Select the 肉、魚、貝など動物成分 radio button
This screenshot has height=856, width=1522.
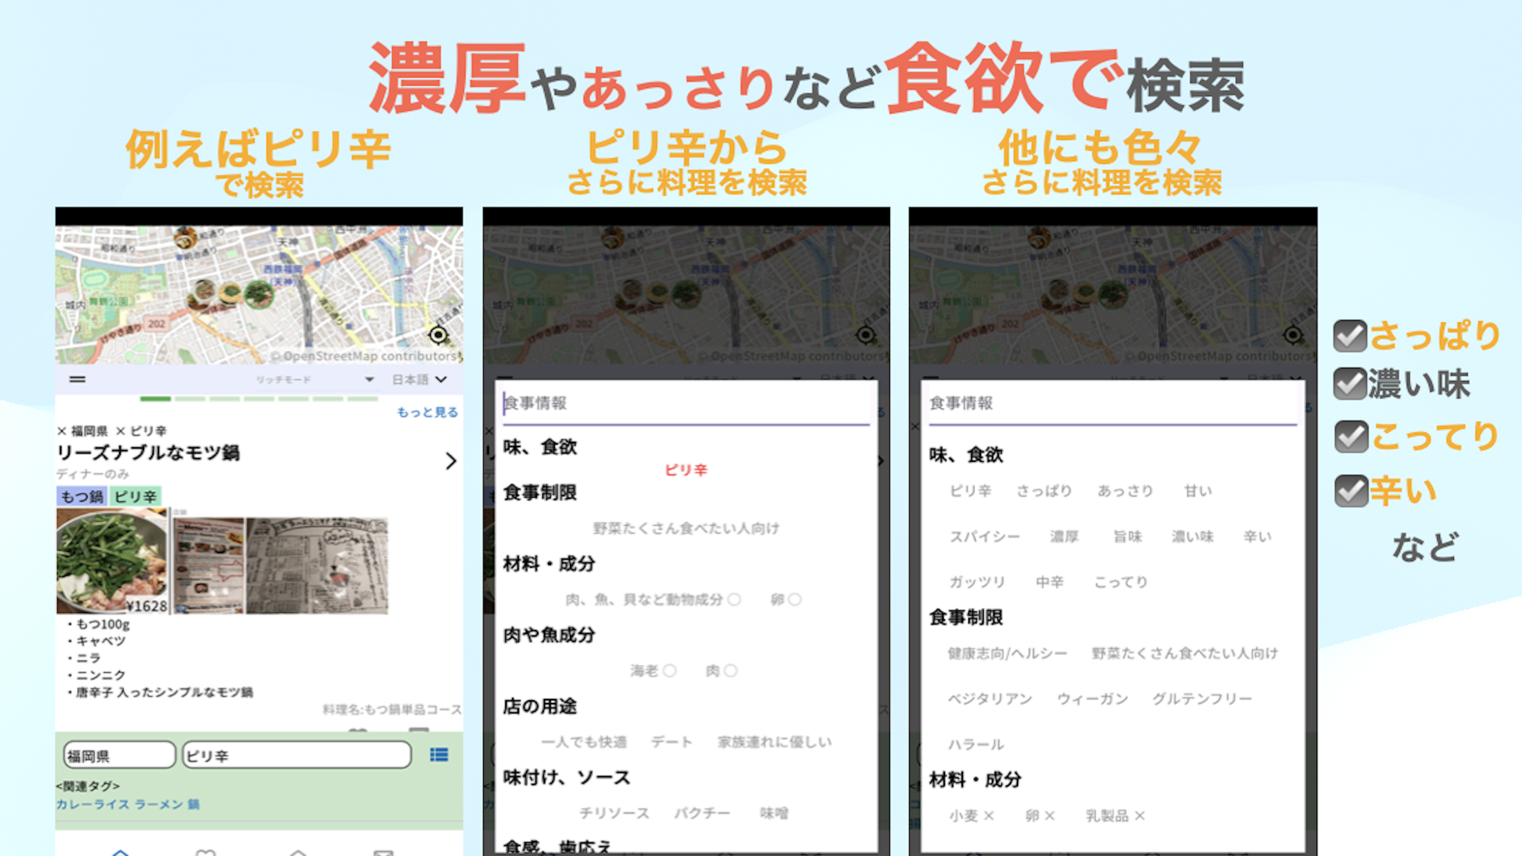pyautogui.click(x=734, y=600)
